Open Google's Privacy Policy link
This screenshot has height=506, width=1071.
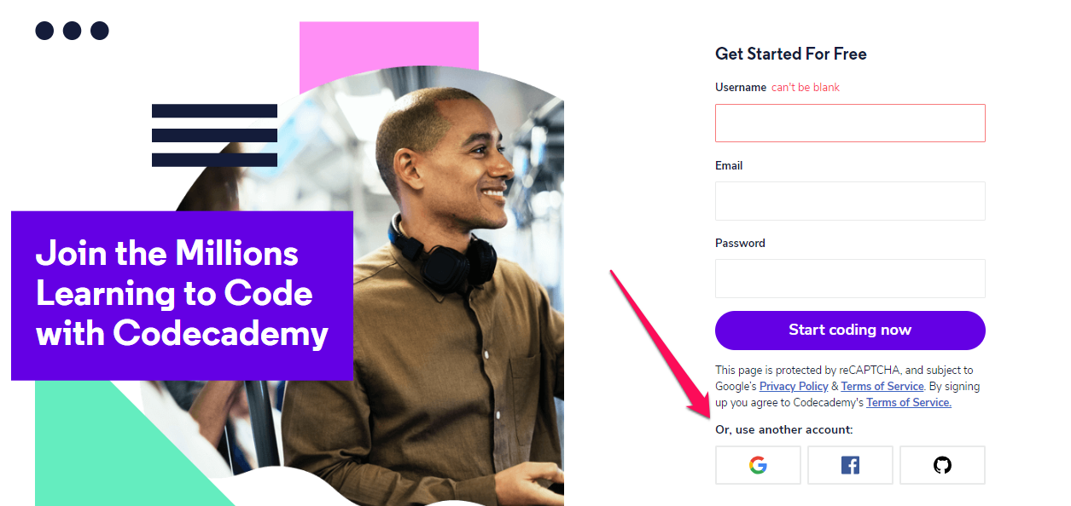tap(794, 386)
